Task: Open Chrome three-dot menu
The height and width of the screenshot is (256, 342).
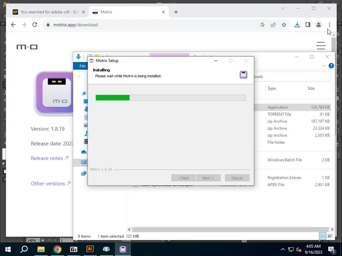Action: pyautogui.click(x=329, y=25)
